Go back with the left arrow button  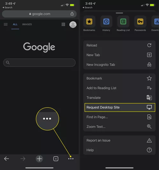[x=6, y=159]
